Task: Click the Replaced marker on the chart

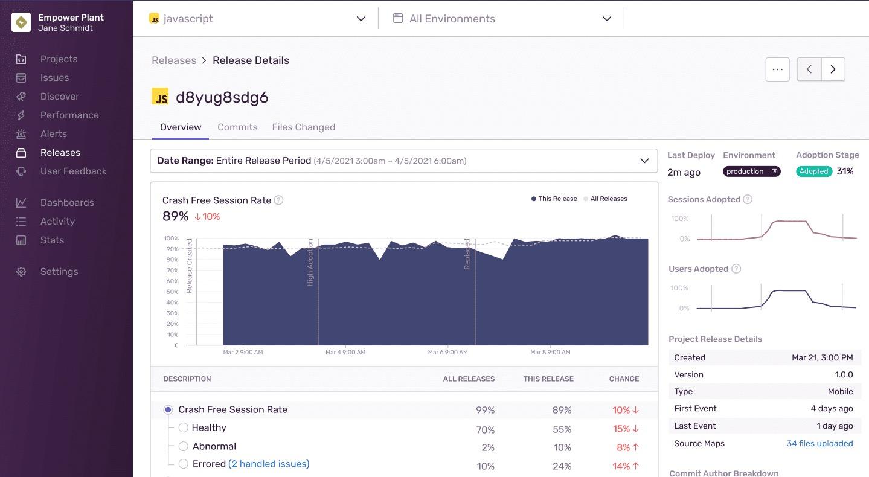Action: point(467,254)
